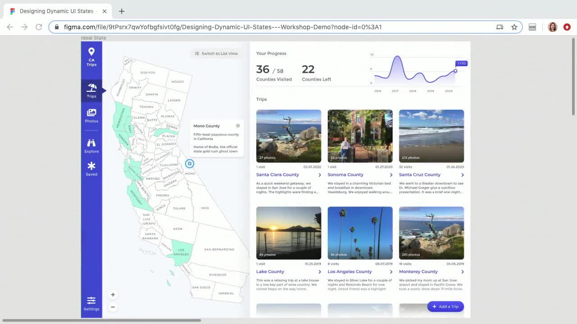The width and height of the screenshot is (577, 324).
Task: Zoom into the map with the plus icon
Action: click(x=113, y=294)
